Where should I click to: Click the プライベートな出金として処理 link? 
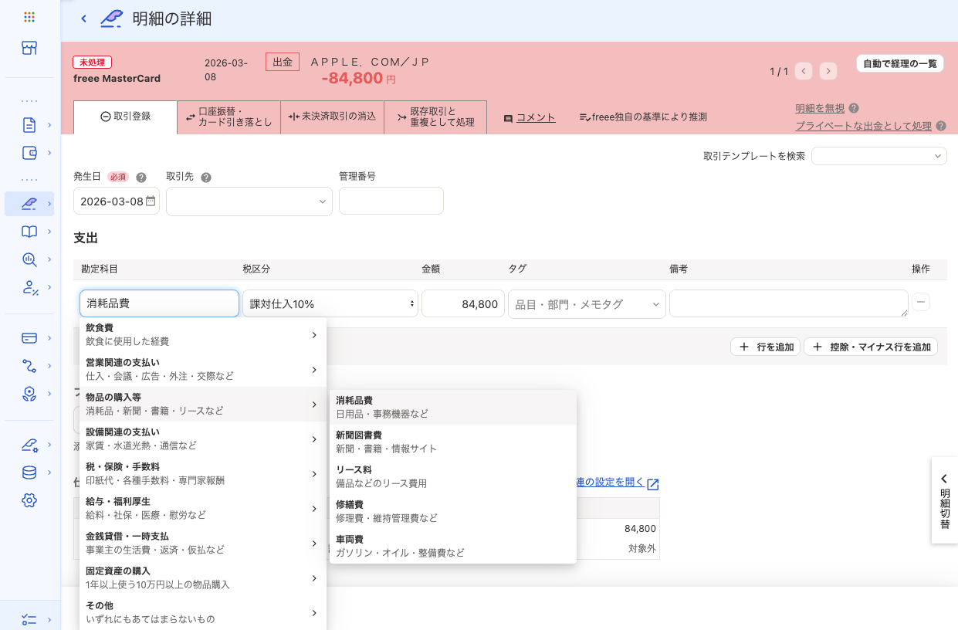pyautogui.click(x=864, y=126)
